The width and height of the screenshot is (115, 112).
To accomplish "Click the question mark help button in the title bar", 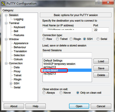I will pos(98,2).
